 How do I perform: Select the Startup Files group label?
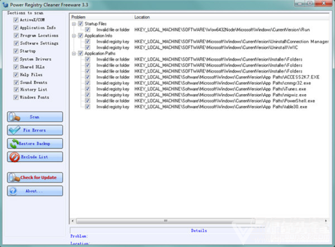click(96, 24)
